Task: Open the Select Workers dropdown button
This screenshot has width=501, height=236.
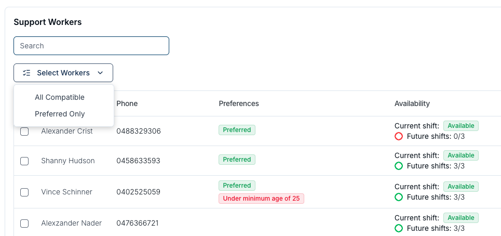Action: pos(63,73)
